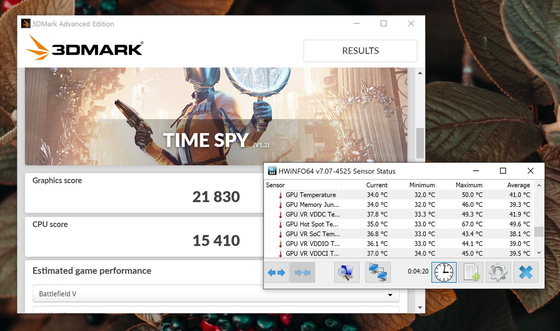Click the 3DMark scrollbar down arrow

click(x=420, y=308)
